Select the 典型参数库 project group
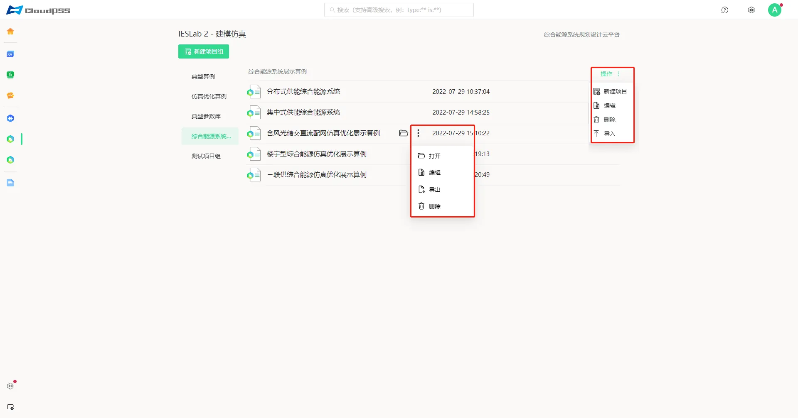 [210, 116]
